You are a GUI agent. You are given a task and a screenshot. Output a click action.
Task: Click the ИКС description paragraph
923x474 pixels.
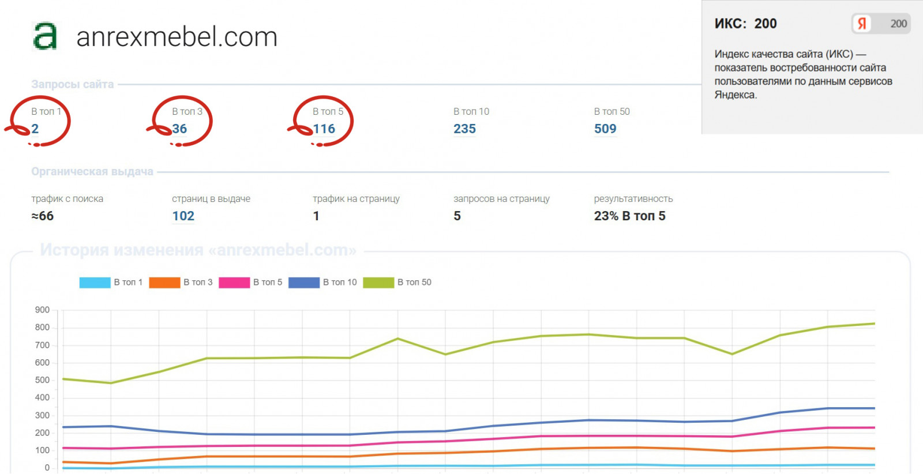pos(803,74)
